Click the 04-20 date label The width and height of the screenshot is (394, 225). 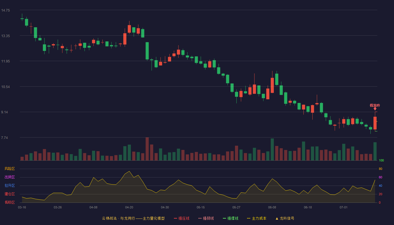[x=129, y=207]
